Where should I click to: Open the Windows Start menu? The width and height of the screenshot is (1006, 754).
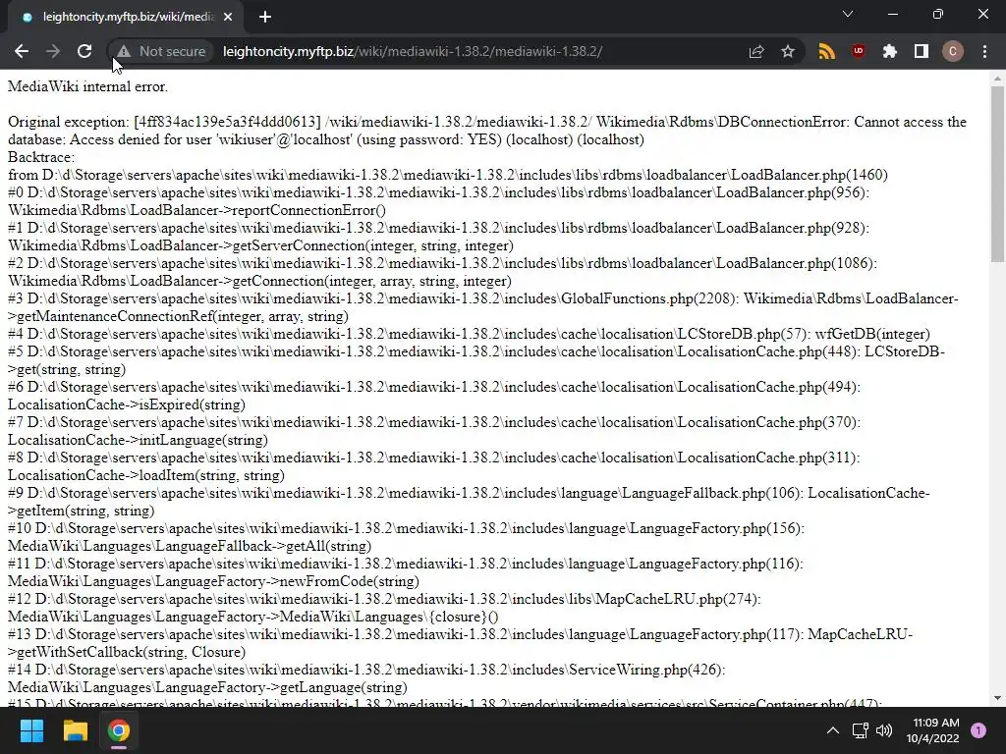click(x=31, y=730)
